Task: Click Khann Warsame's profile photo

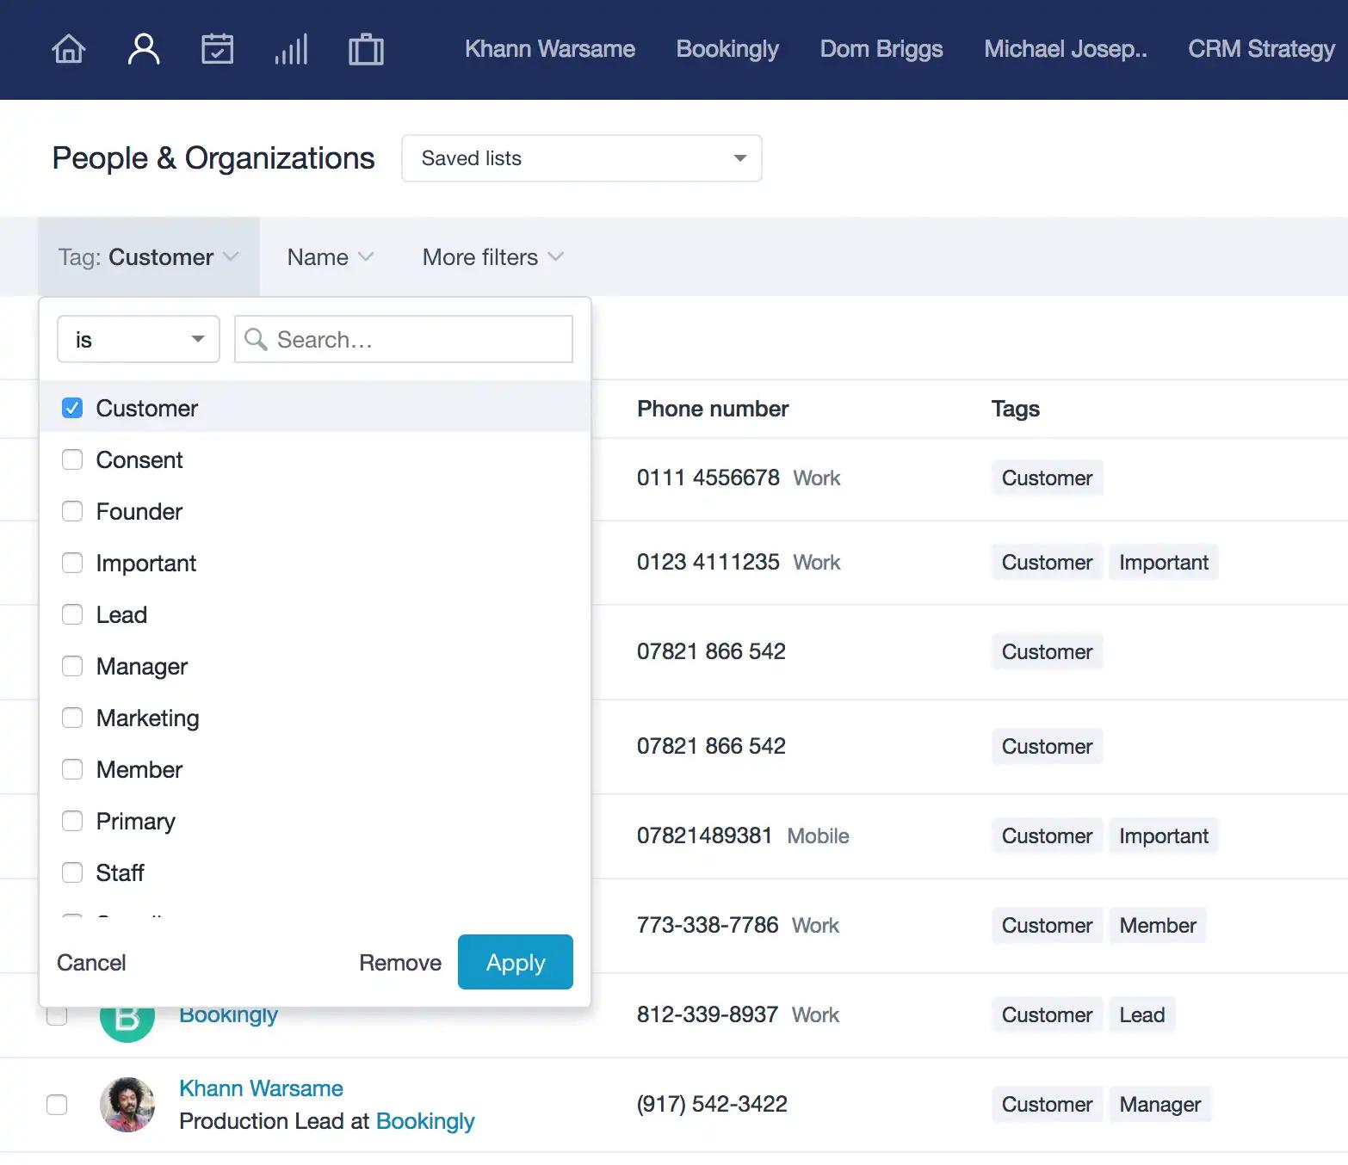Action: 127,1105
